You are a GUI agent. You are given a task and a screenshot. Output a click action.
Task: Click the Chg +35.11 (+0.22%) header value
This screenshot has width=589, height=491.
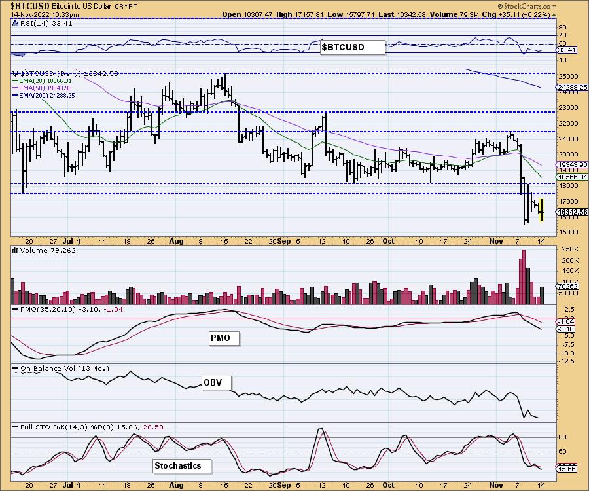[x=516, y=14]
